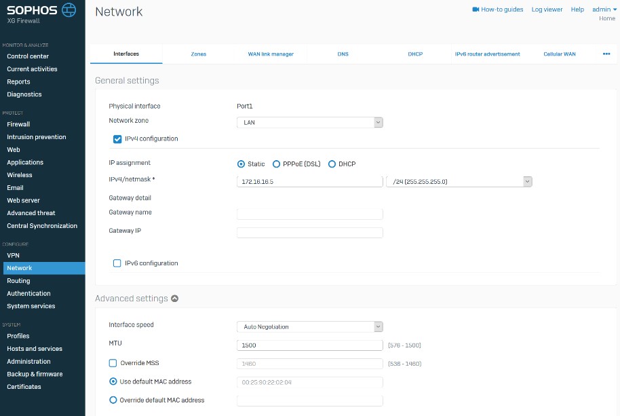Click the Sophos logo icon

pos(69,10)
